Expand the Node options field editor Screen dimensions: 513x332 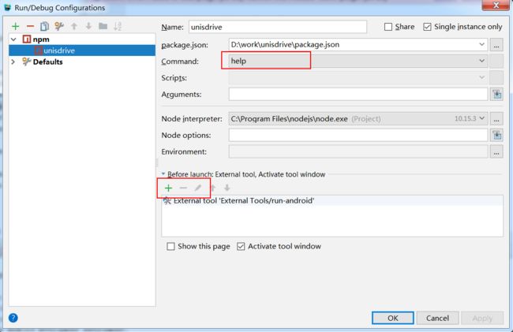click(x=496, y=136)
